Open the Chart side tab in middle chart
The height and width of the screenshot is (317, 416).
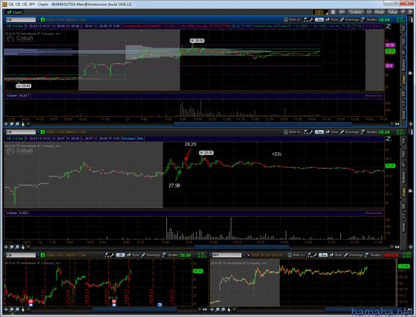click(403, 192)
